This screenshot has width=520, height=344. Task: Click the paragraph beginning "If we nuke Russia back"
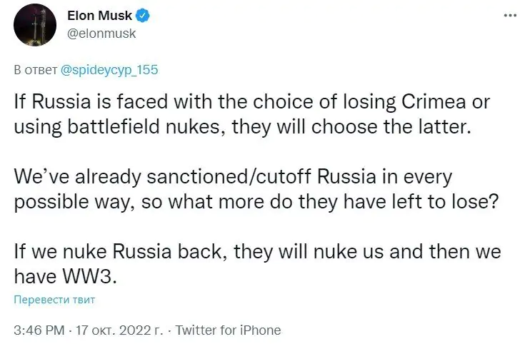pyautogui.click(x=257, y=263)
